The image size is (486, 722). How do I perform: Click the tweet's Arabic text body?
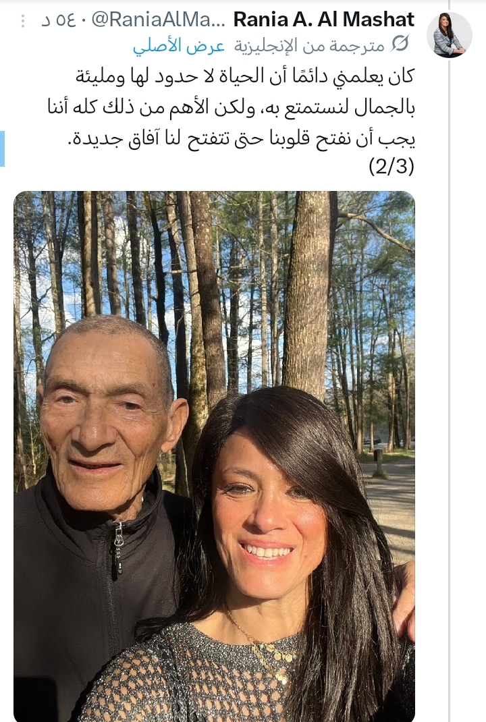[x=232, y=122]
